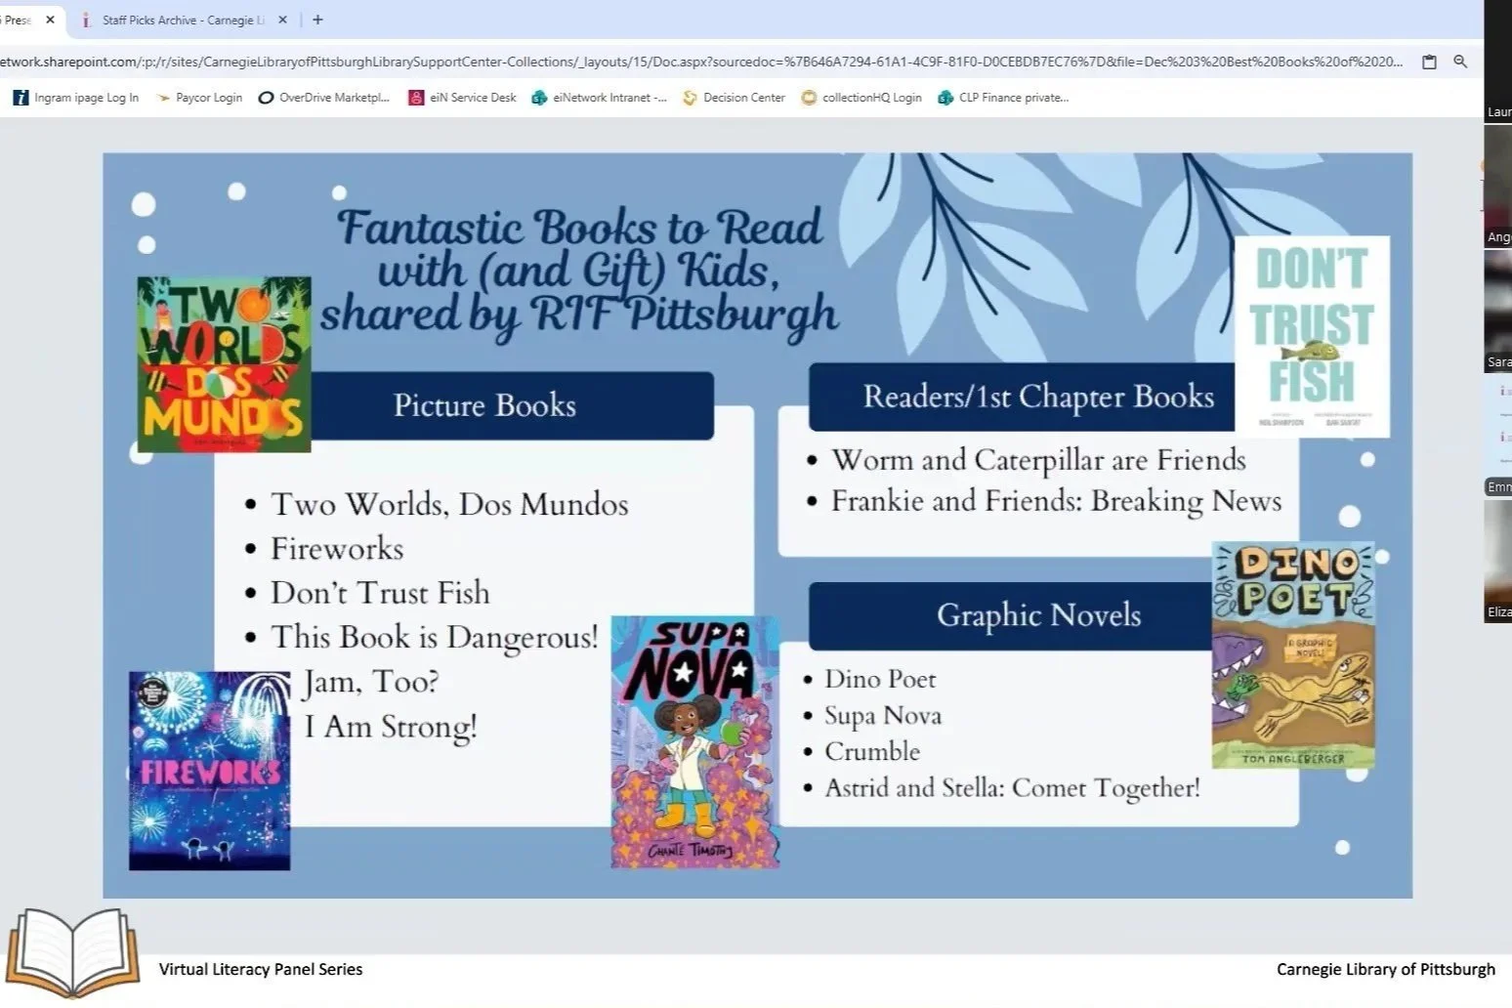Open the eiN Service Desk bookmark
The image size is (1512, 1008).
pyautogui.click(x=461, y=97)
